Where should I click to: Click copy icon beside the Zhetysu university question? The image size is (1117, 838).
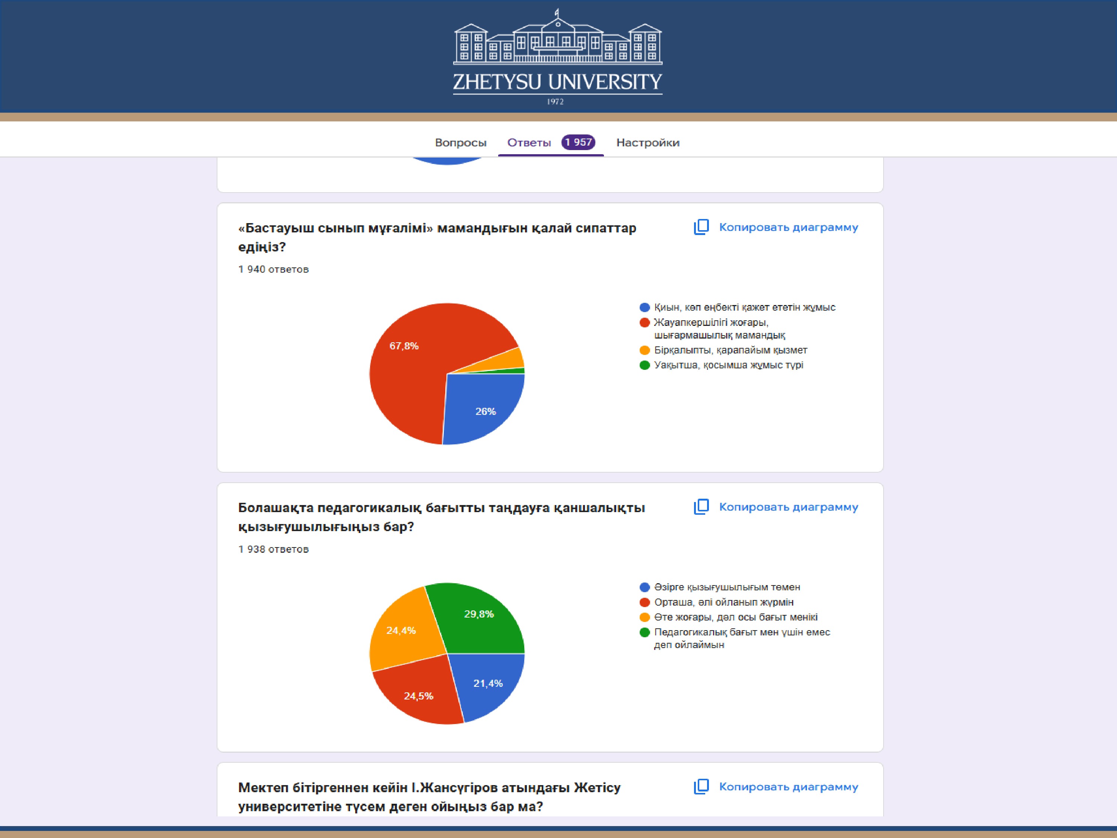701,787
